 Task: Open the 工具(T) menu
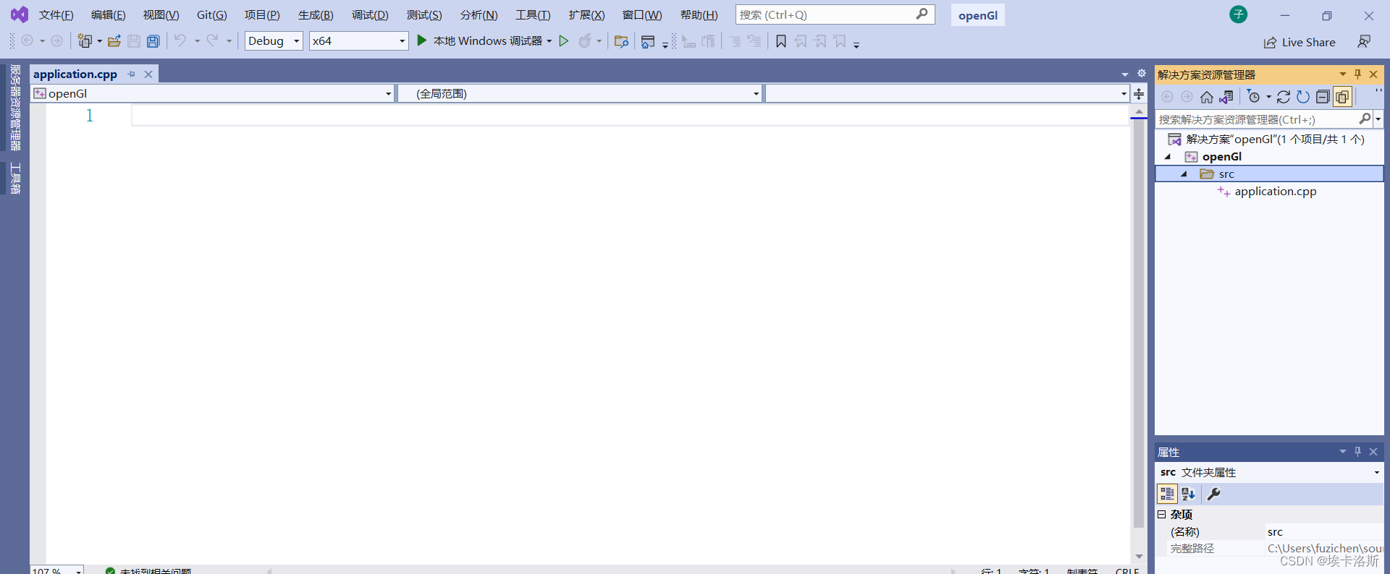coord(533,15)
